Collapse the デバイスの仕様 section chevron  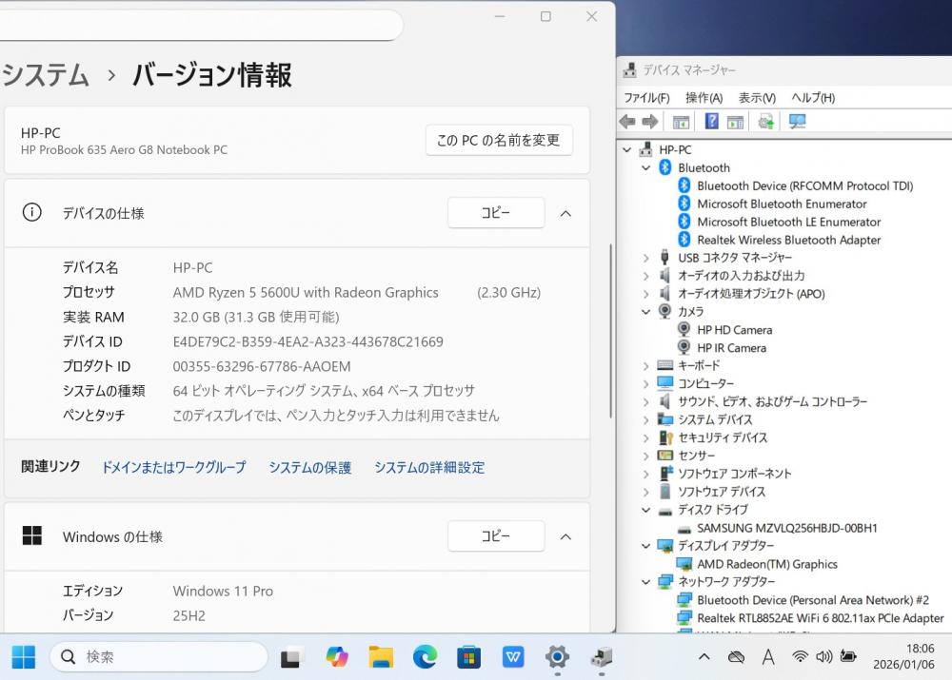565,213
